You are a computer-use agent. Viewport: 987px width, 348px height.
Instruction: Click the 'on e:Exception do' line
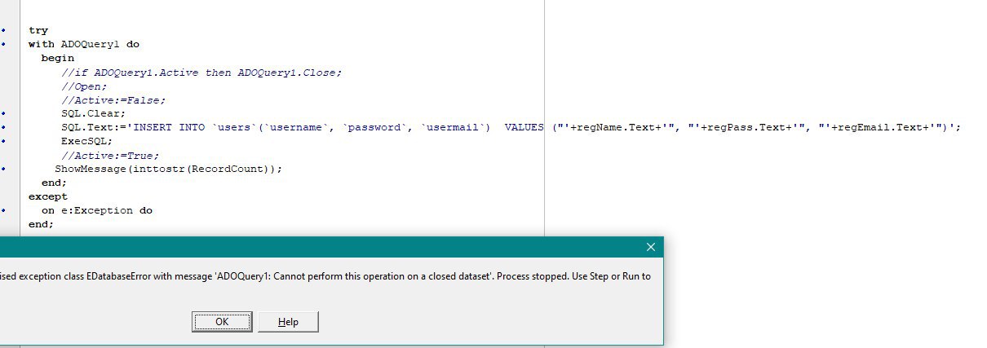click(97, 210)
